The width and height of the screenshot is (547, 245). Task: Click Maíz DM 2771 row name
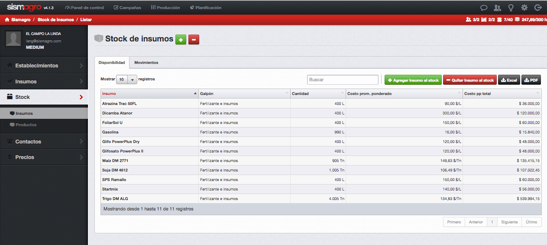pyautogui.click(x=115, y=161)
